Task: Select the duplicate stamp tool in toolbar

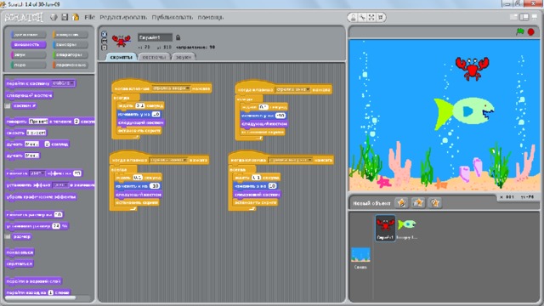Action: tap(354, 17)
